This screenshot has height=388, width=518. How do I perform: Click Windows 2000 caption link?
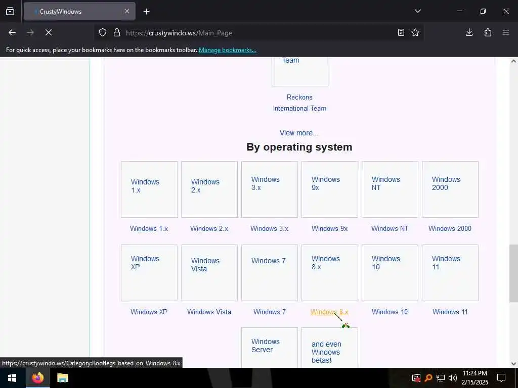[450, 229]
